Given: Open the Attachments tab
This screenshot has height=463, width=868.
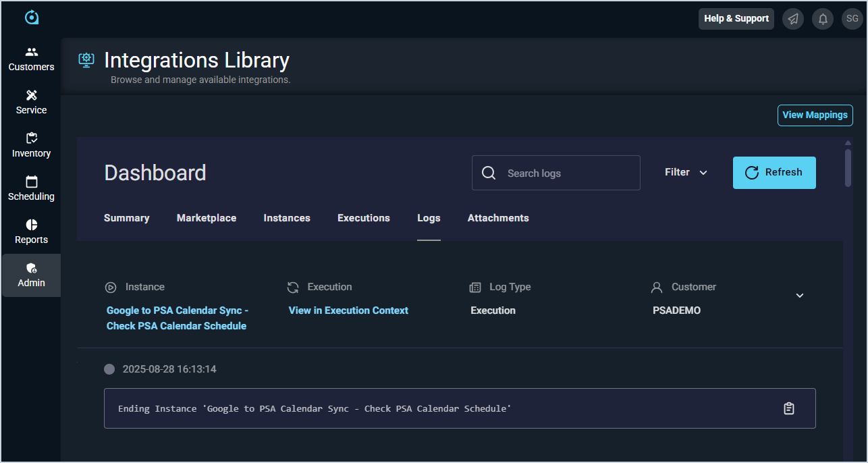Looking at the screenshot, I should 498,218.
